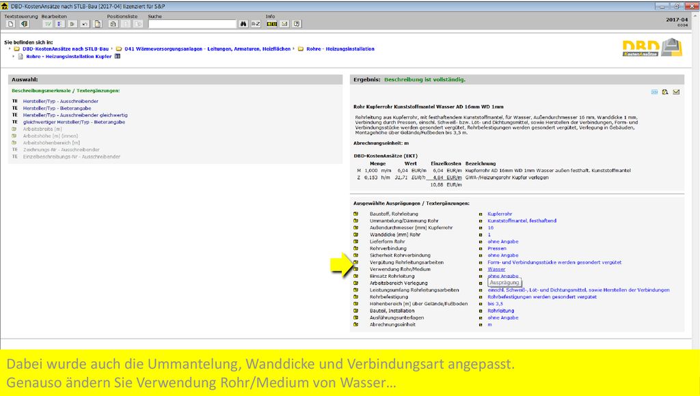Click the version text 2017-04 at top right

677,20
